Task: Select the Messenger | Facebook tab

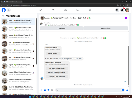Action: point(13,2)
